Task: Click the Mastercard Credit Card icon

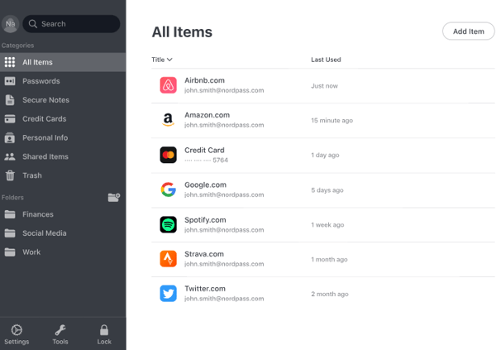Action: click(x=168, y=155)
